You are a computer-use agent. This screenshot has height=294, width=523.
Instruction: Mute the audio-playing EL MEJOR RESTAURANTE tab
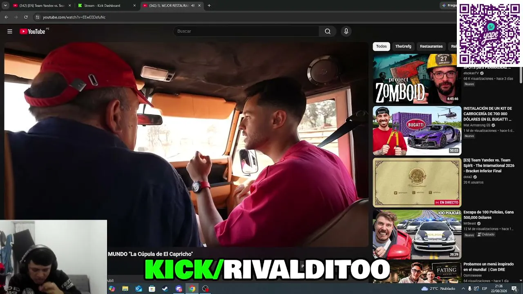click(x=193, y=6)
